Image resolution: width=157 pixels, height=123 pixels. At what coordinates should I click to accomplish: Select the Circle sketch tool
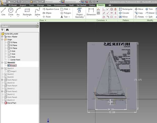pyautogui.click(x=11, y=12)
